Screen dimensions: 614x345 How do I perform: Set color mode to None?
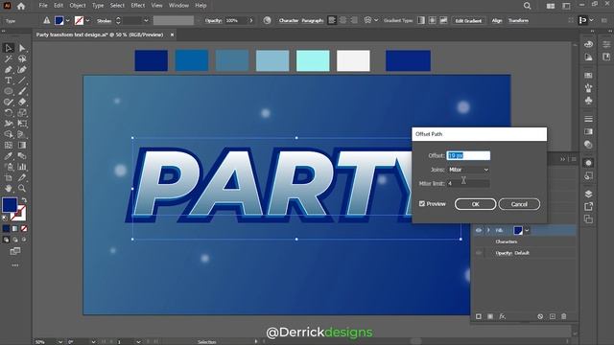[24, 228]
